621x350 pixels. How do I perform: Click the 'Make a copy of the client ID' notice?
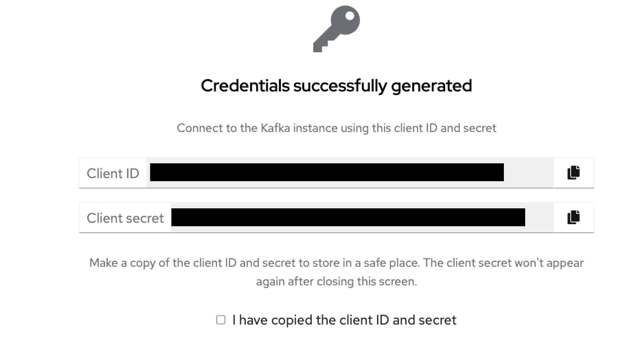point(336,263)
